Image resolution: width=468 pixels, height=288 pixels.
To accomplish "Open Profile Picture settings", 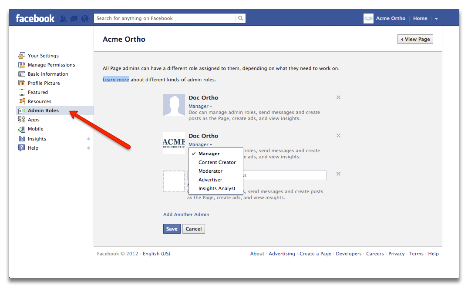I will click(x=44, y=83).
